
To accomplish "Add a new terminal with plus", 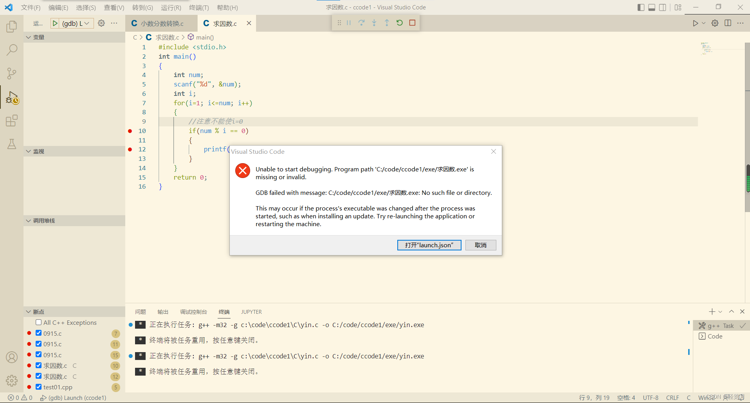I will pos(712,311).
